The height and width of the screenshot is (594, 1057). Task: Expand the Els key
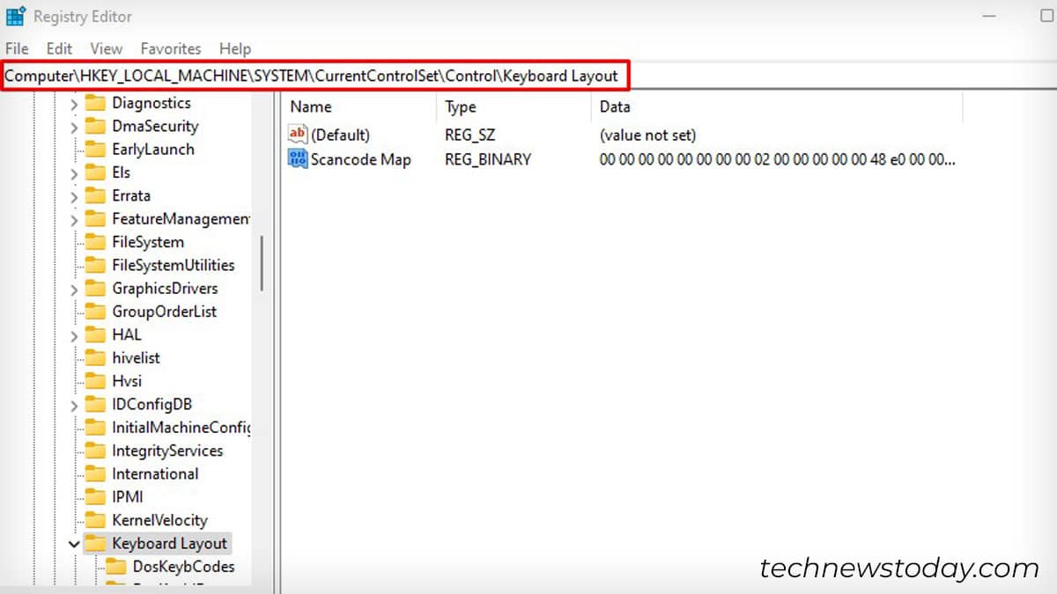[74, 173]
